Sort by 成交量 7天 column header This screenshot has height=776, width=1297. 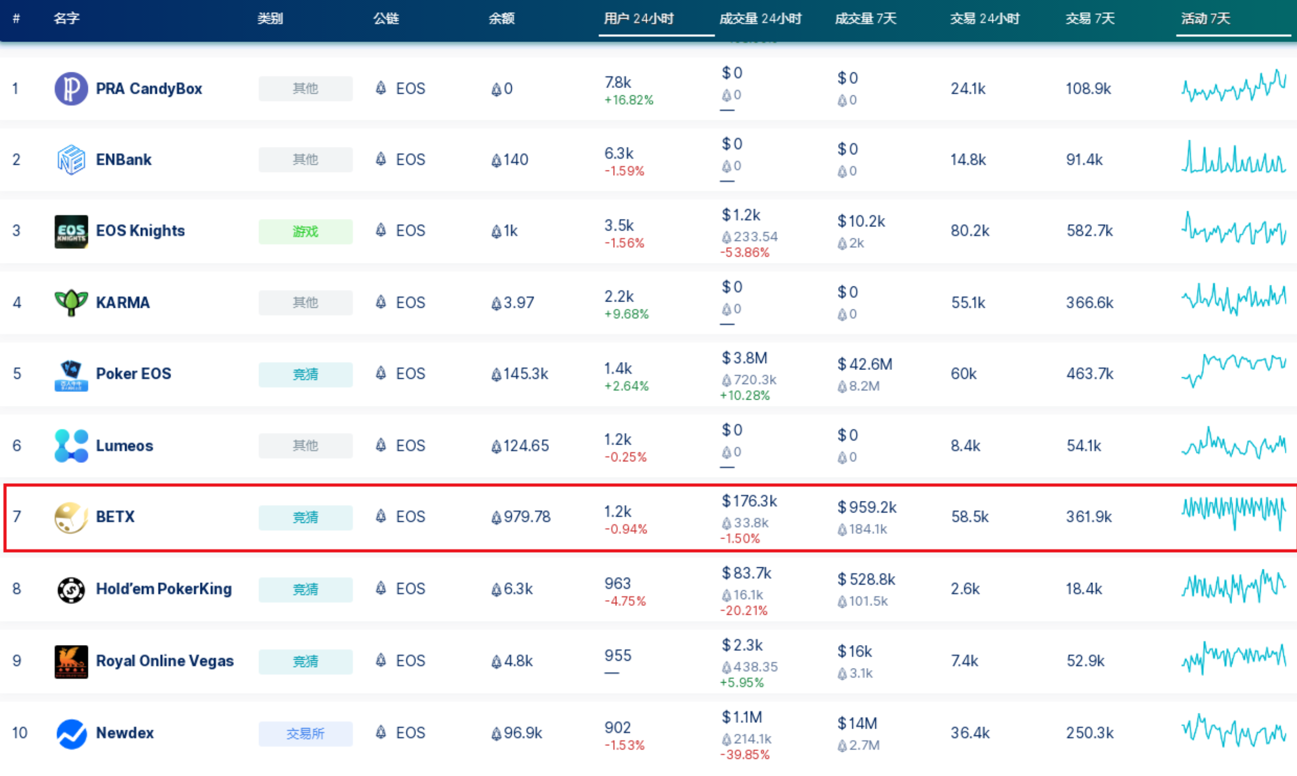click(x=865, y=19)
